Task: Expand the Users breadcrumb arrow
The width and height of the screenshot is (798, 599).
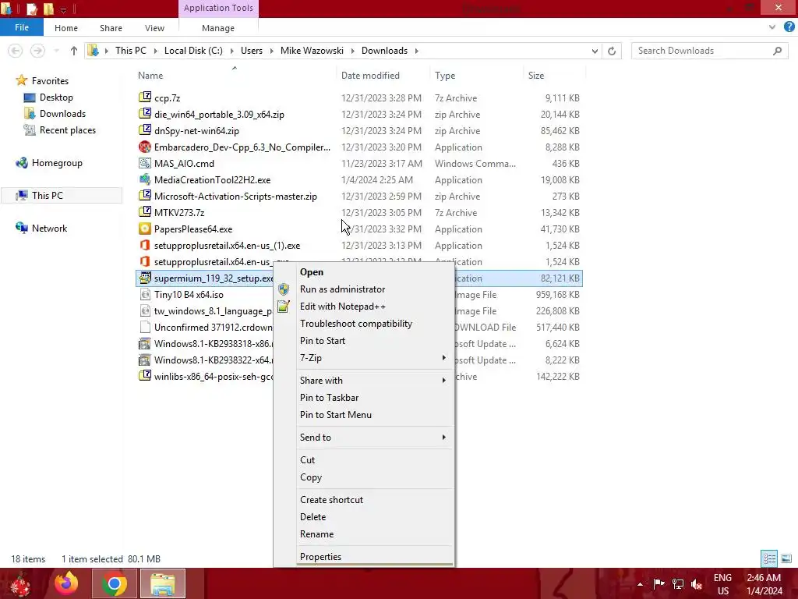Action: click(x=271, y=51)
